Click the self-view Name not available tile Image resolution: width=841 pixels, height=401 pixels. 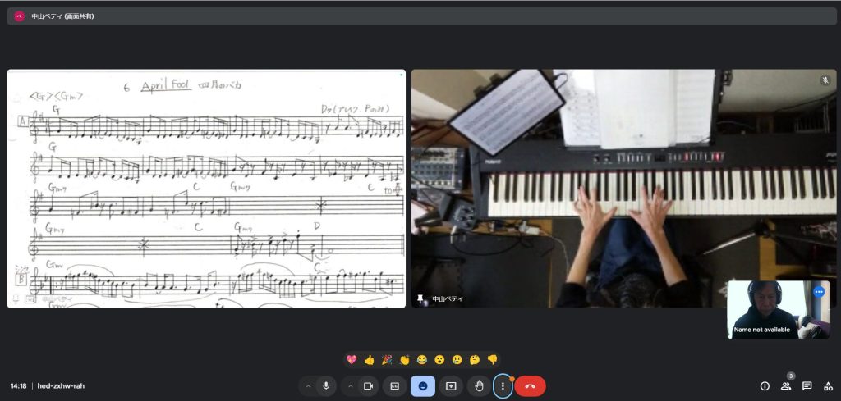click(x=778, y=309)
